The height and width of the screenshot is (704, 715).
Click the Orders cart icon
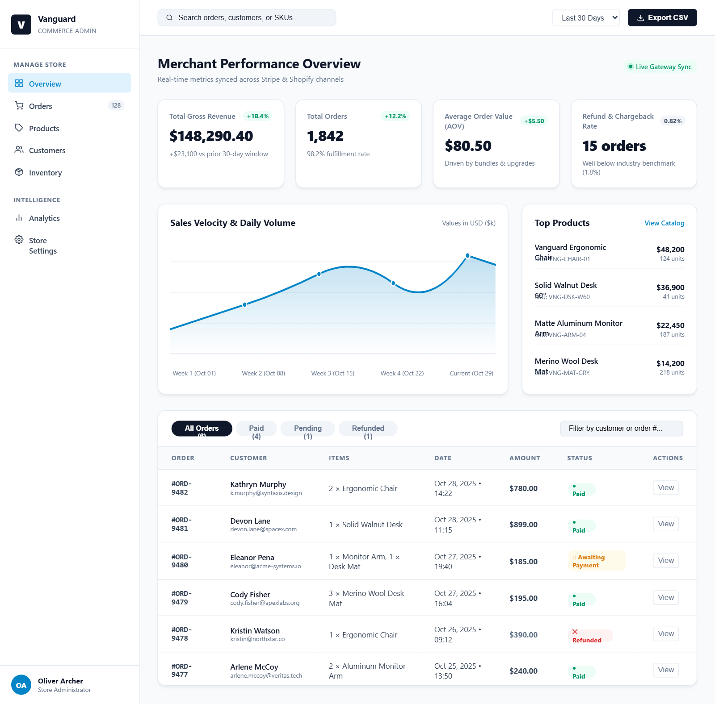point(19,105)
